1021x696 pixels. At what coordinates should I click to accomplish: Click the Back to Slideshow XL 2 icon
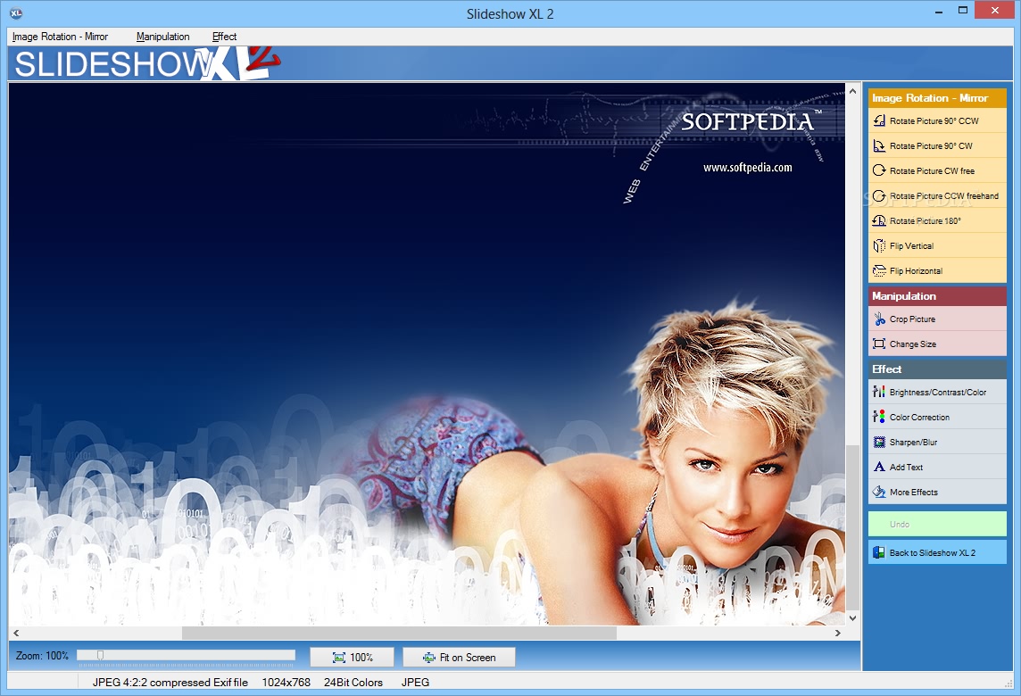pyautogui.click(x=879, y=552)
